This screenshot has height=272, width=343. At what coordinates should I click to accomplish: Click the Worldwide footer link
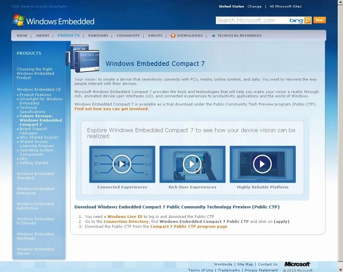(x=223, y=264)
